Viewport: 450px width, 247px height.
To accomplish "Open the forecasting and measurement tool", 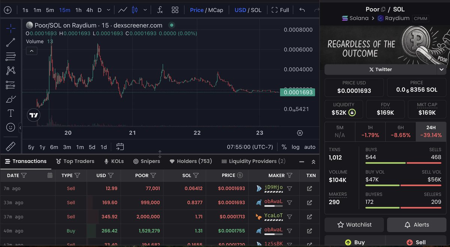I will [x=11, y=85].
